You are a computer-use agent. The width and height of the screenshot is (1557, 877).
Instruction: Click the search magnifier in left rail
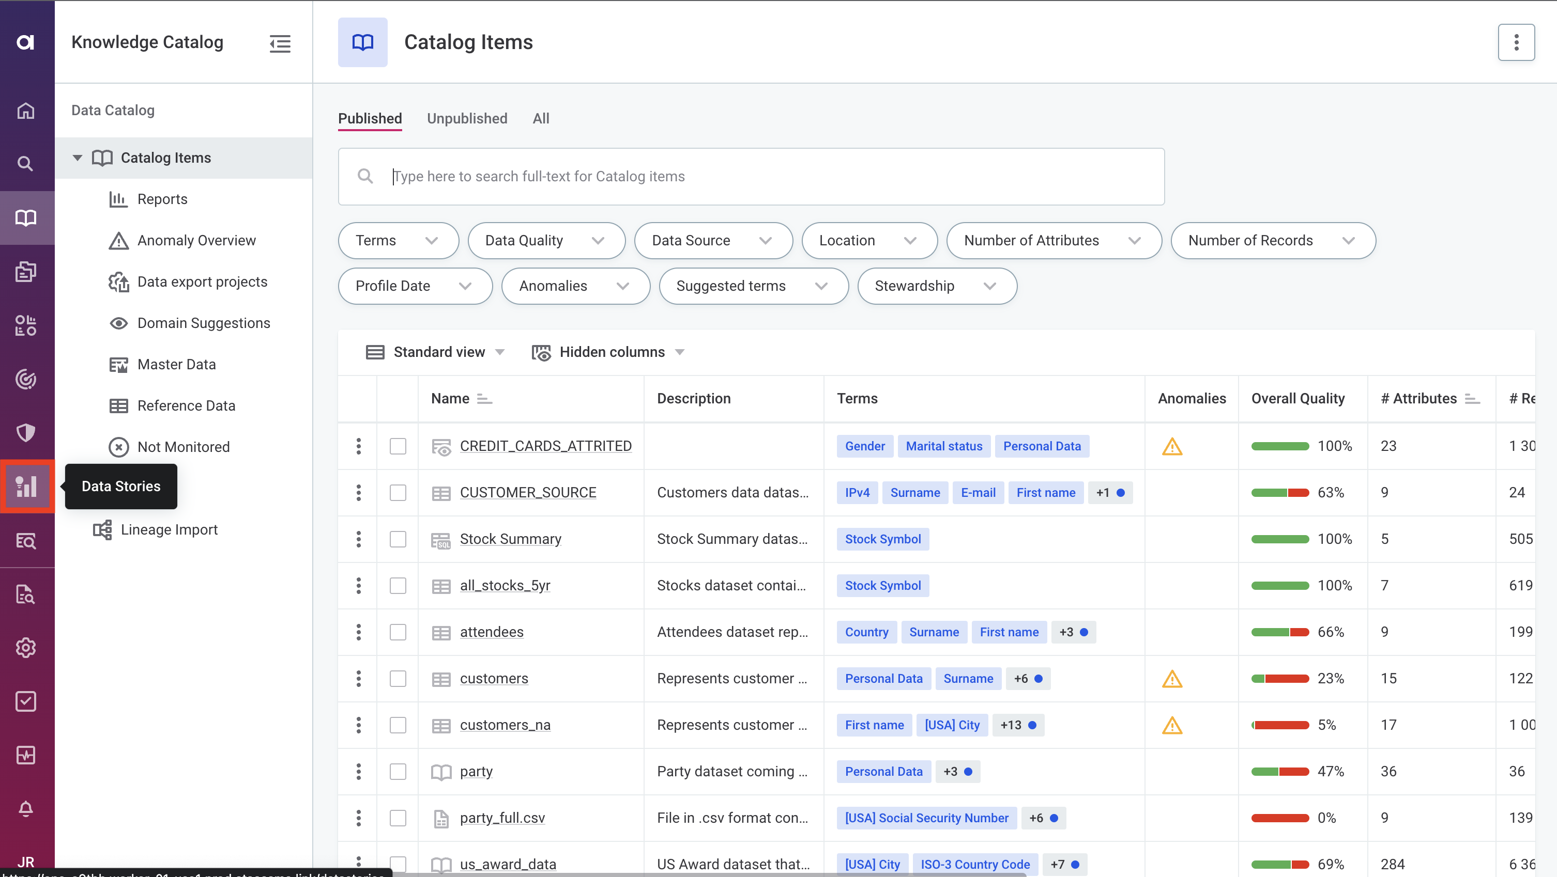tap(25, 164)
